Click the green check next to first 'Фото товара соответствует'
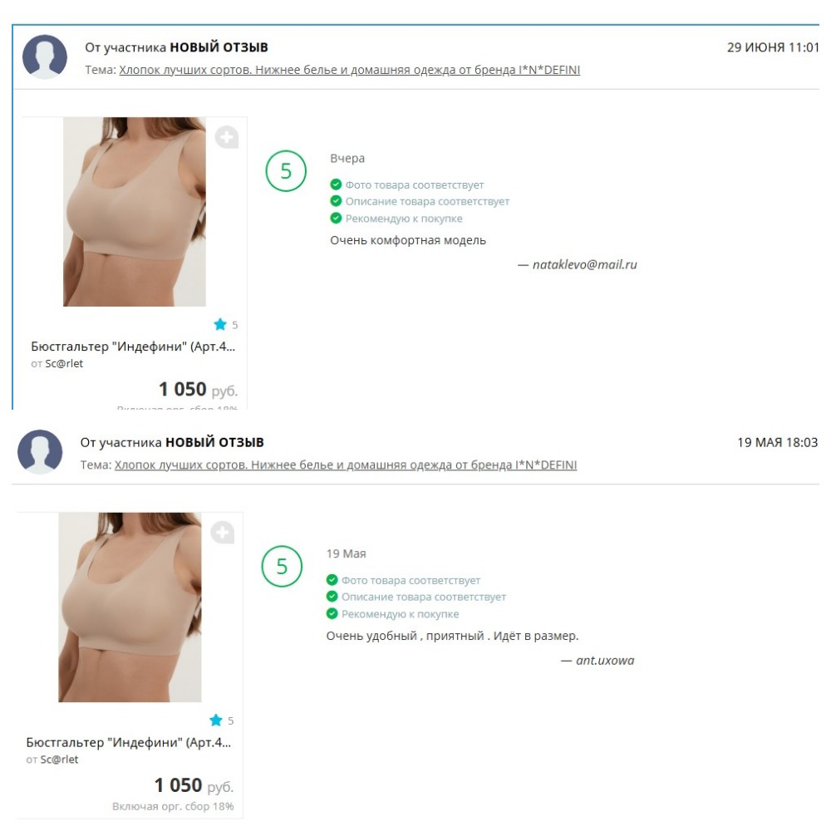 336,184
